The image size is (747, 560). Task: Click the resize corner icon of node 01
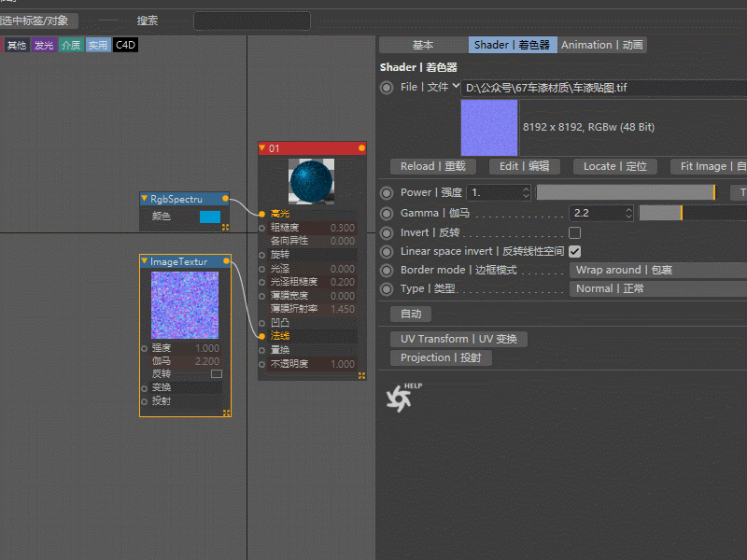tap(361, 376)
